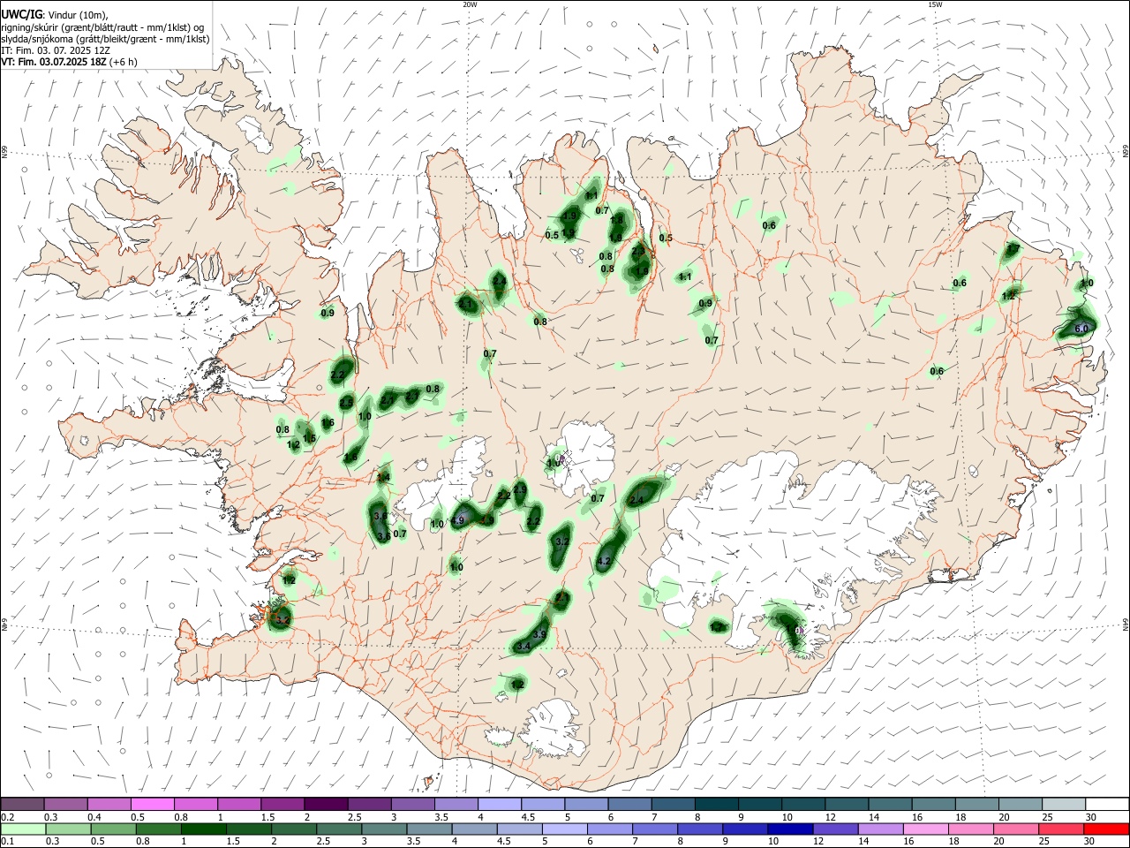Screen dimensions: 1130x848
Task: Pick the bright magenta 0.5 snow legend swatch
Action: pyautogui.click(x=152, y=805)
